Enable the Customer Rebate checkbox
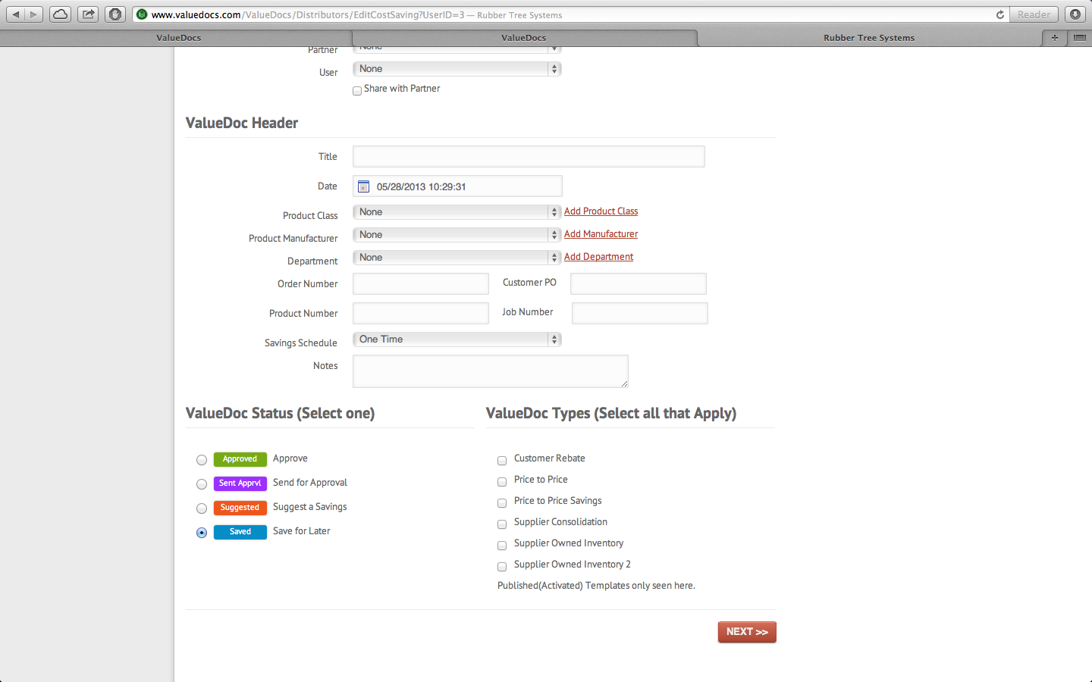The image size is (1092, 682). (502, 461)
